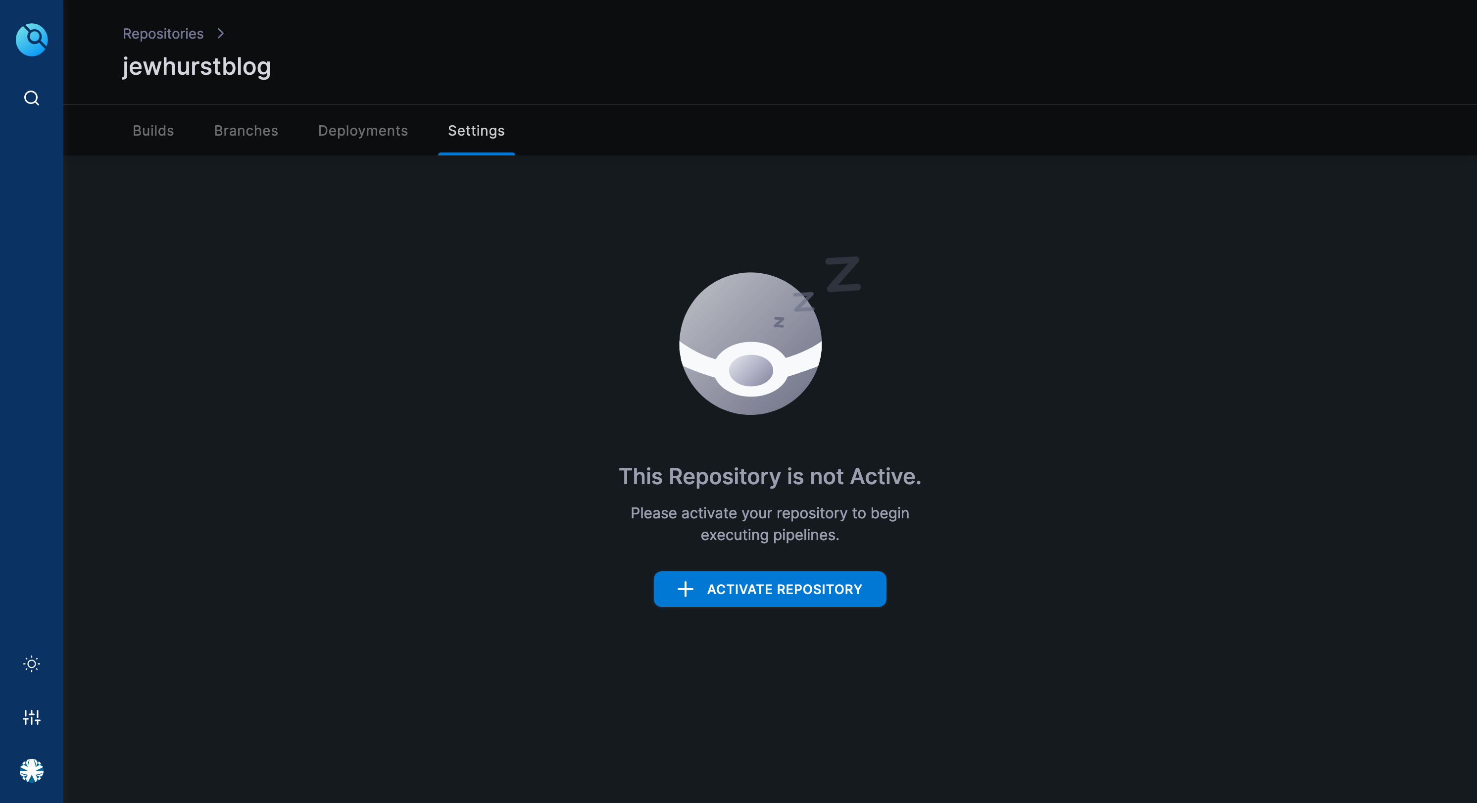1477x803 pixels.
Task: Open search from the sidebar magnifier icon
Action: click(32, 98)
